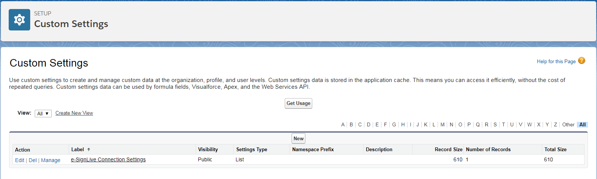Click the Get Usage button

(298, 103)
